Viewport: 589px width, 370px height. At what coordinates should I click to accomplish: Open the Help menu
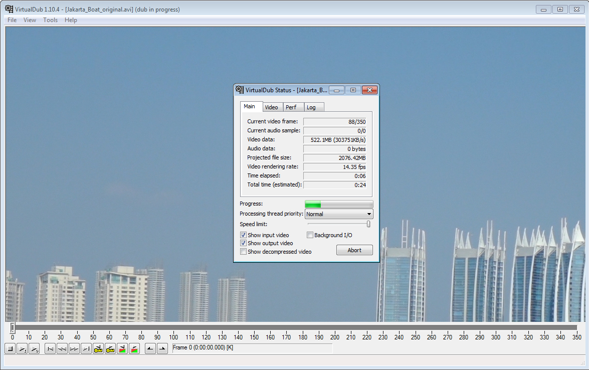(x=71, y=20)
